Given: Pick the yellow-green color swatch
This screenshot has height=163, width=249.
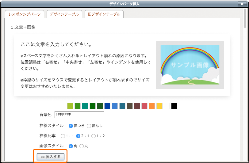Looking at the screenshot, I should (70, 106).
